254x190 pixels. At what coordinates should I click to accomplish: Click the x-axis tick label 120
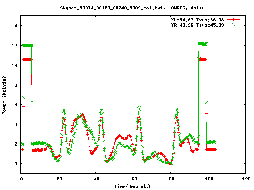point(246,179)
